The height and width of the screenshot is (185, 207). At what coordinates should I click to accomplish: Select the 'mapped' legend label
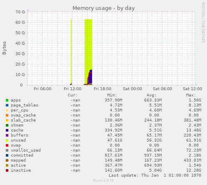tap(18, 160)
